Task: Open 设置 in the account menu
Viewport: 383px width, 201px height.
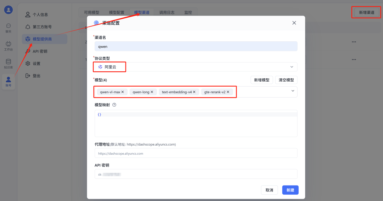Action: [44, 64]
